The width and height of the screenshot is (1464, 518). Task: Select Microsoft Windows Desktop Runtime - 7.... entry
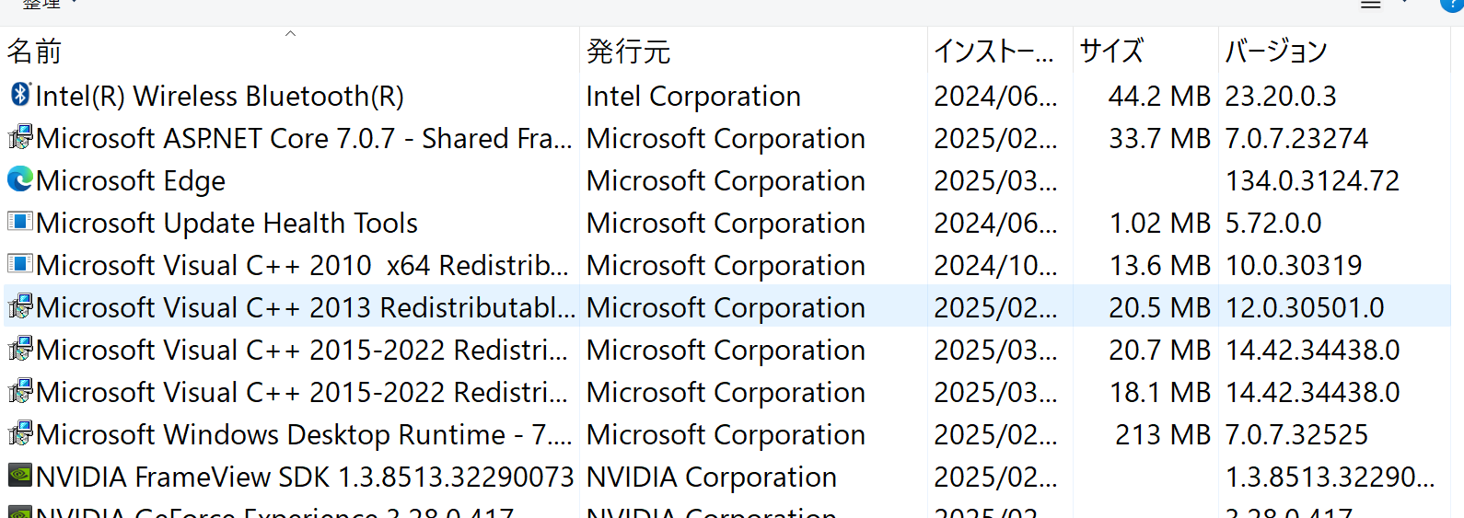(x=304, y=435)
